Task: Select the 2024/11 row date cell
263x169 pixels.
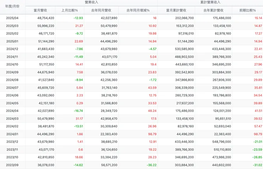Action: 12,57
